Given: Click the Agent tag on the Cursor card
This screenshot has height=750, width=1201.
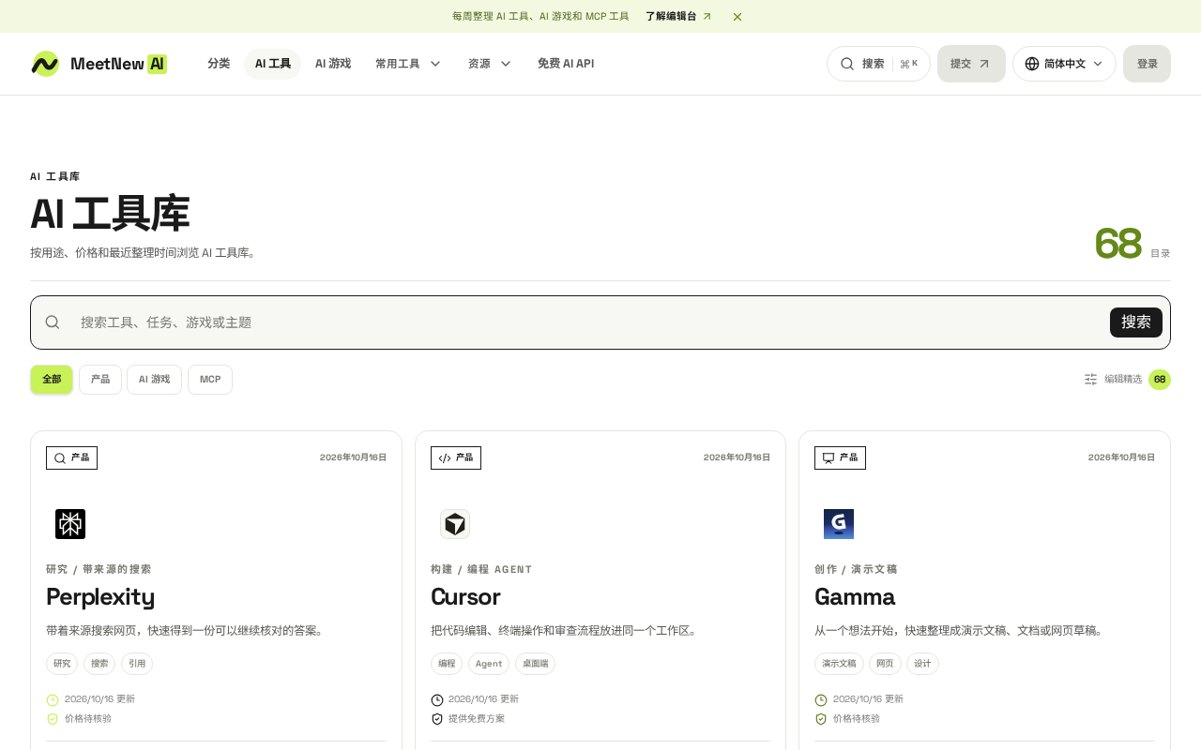Looking at the screenshot, I should coord(489,664).
